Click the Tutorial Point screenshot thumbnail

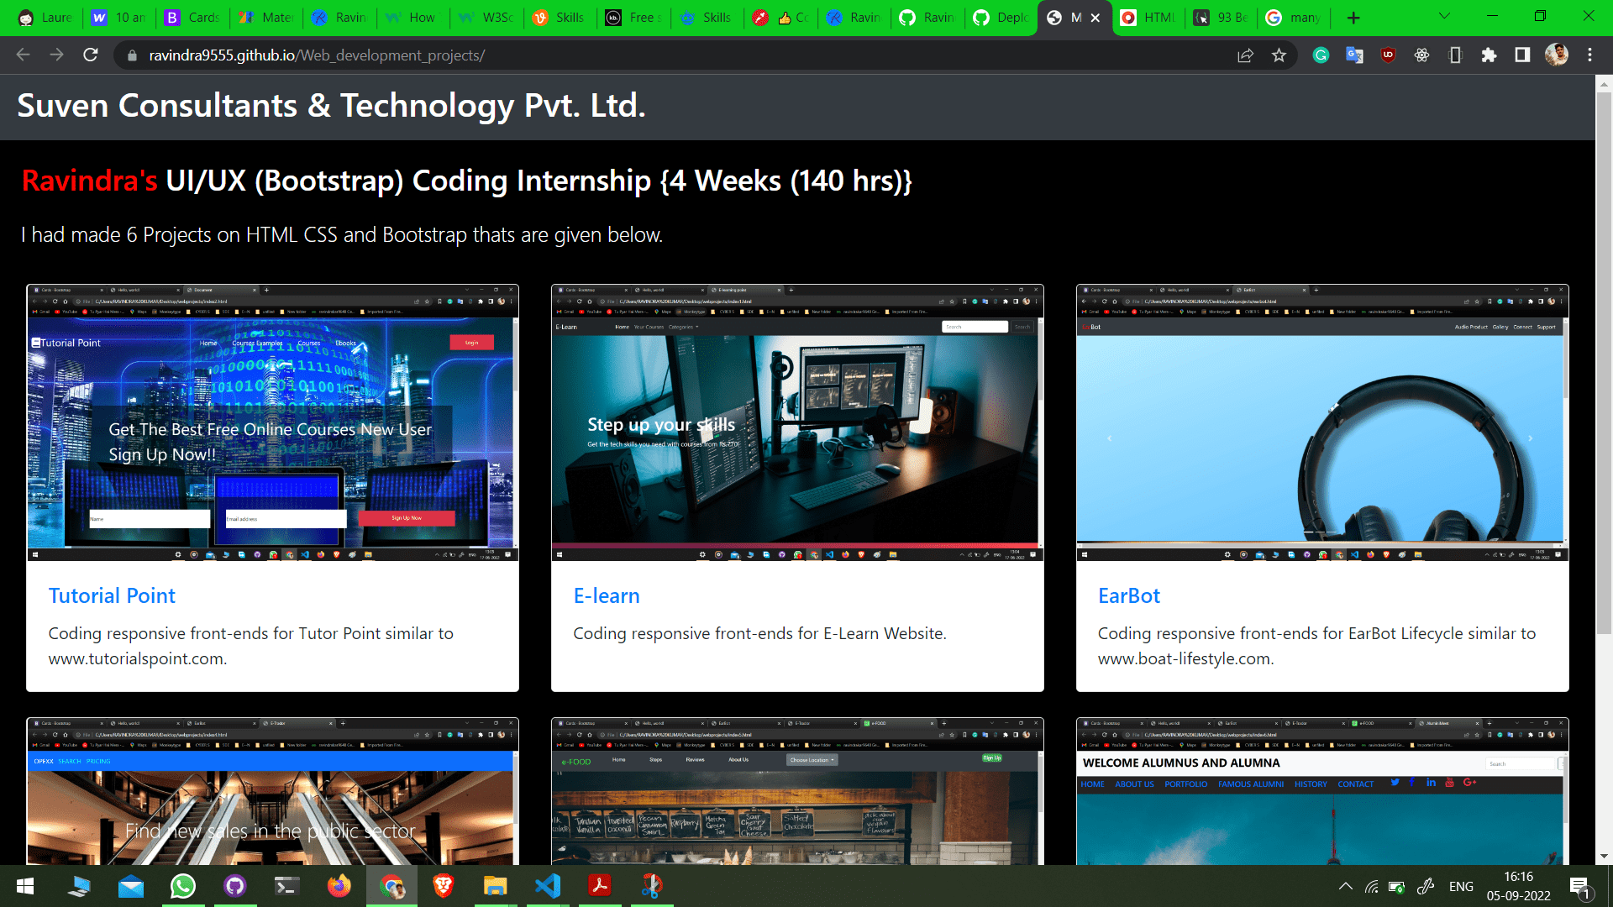pos(272,422)
